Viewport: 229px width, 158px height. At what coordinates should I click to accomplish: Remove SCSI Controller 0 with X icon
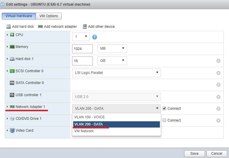[218, 73]
